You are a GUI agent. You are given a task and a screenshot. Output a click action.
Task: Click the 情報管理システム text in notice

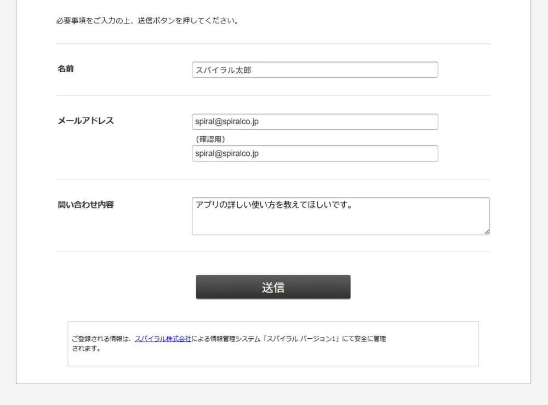(x=235, y=339)
